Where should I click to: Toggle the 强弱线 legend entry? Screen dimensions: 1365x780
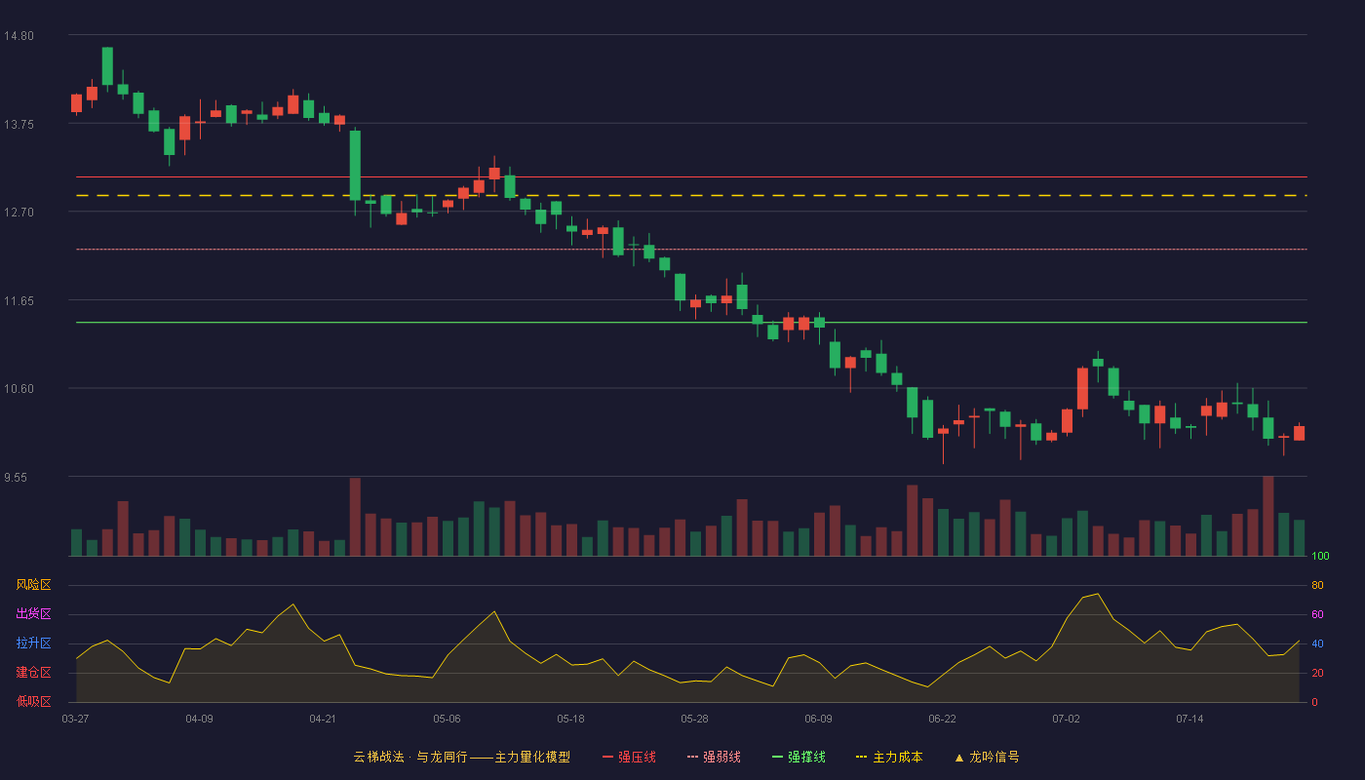[714, 757]
